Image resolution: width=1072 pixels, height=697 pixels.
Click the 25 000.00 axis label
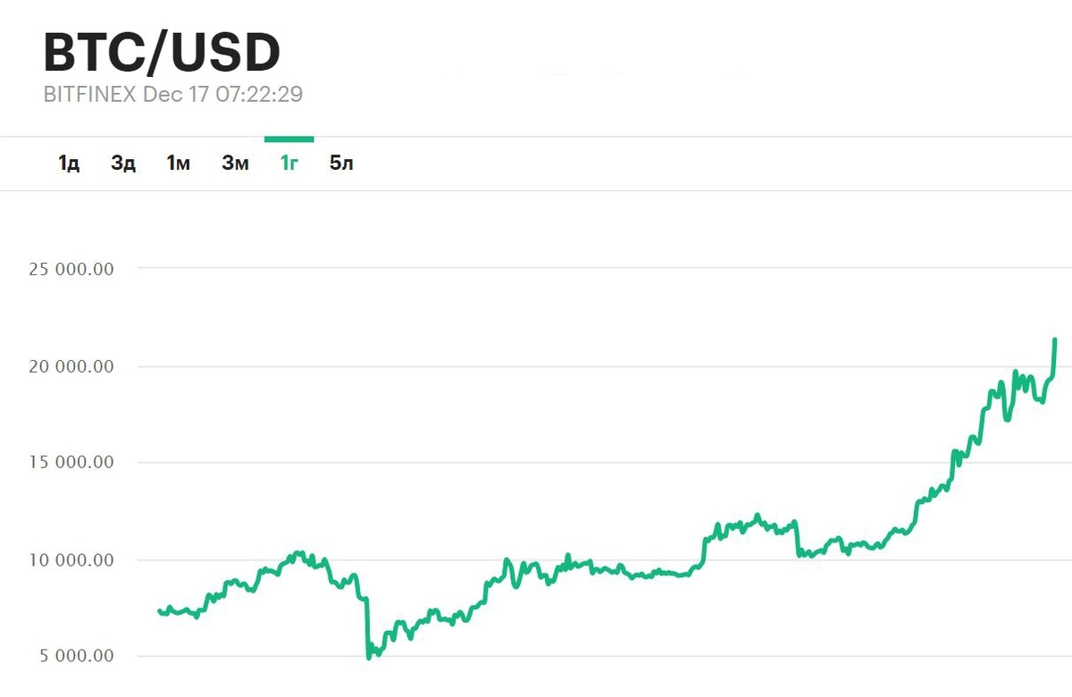tap(71, 269)
